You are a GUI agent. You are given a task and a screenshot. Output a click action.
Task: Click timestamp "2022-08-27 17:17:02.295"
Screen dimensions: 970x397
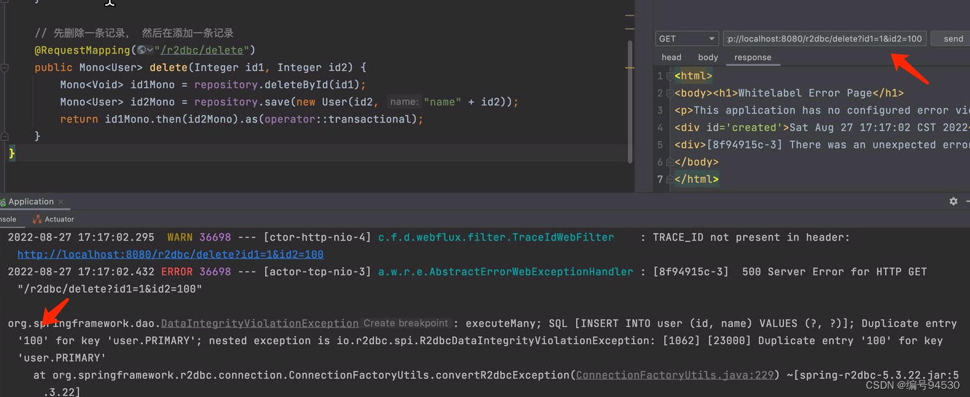pos(81,237)
